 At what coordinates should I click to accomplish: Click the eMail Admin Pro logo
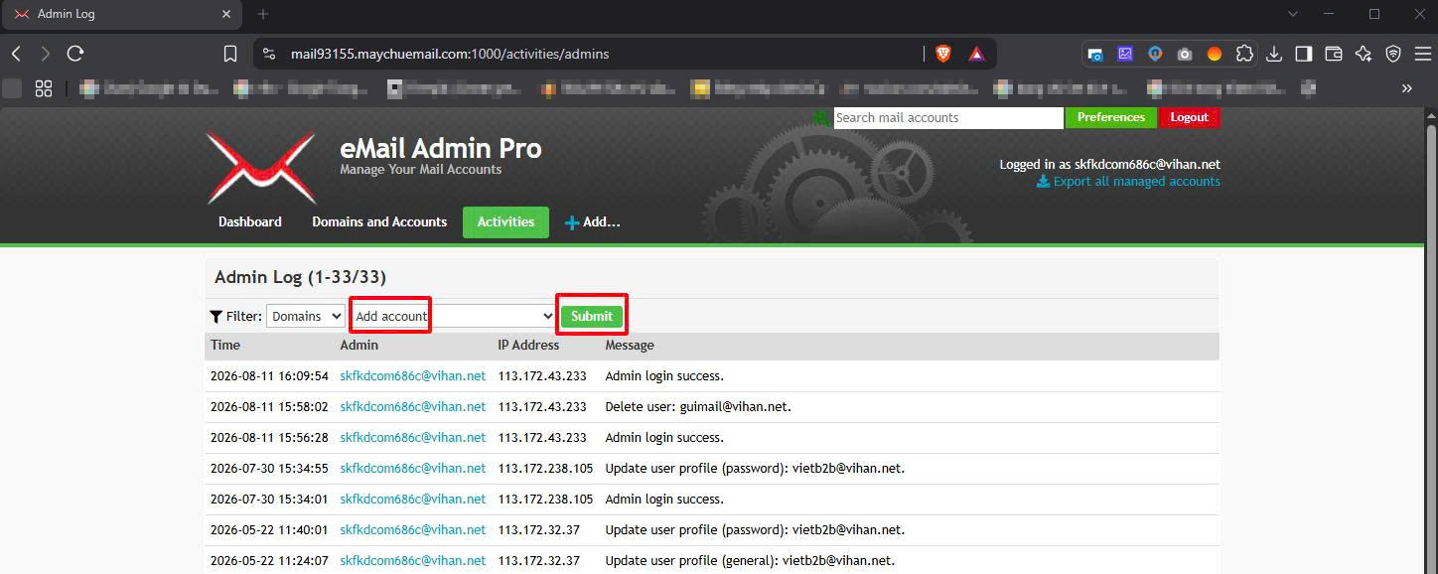pyautogui.click(x=261, y=168)
